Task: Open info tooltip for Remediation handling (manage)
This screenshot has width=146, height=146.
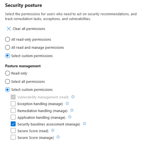Action: tap(72, 110)
